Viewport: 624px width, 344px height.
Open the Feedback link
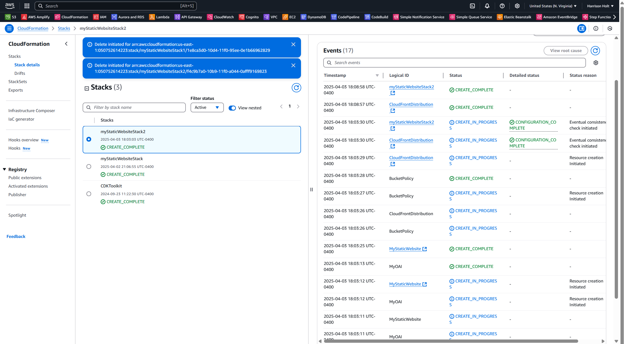(16, 236)
